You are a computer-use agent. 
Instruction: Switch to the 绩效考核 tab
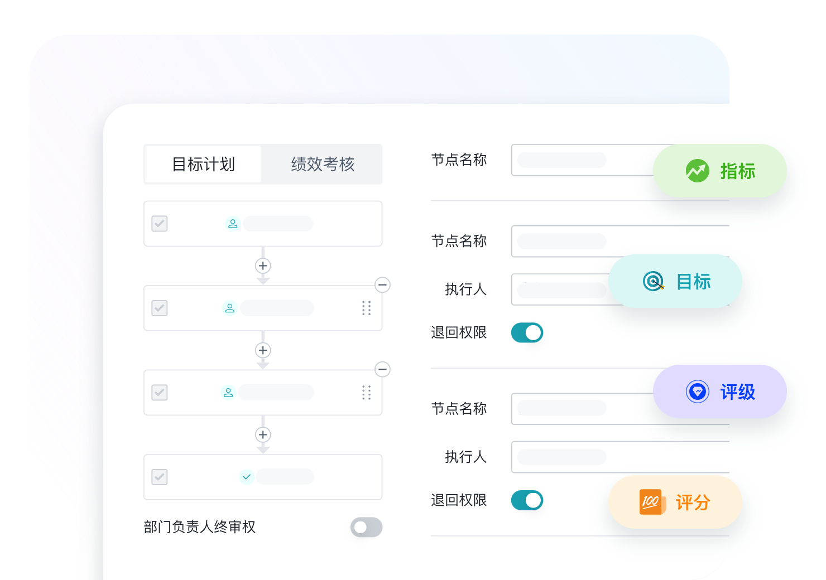tap(321, 164)
